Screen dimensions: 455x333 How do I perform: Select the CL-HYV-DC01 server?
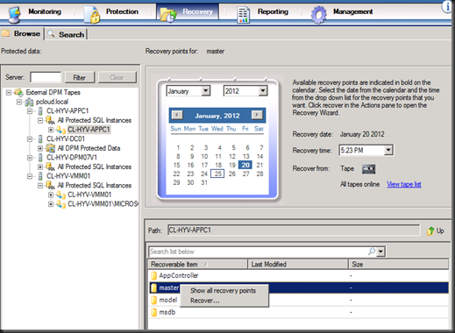point(66,138)
